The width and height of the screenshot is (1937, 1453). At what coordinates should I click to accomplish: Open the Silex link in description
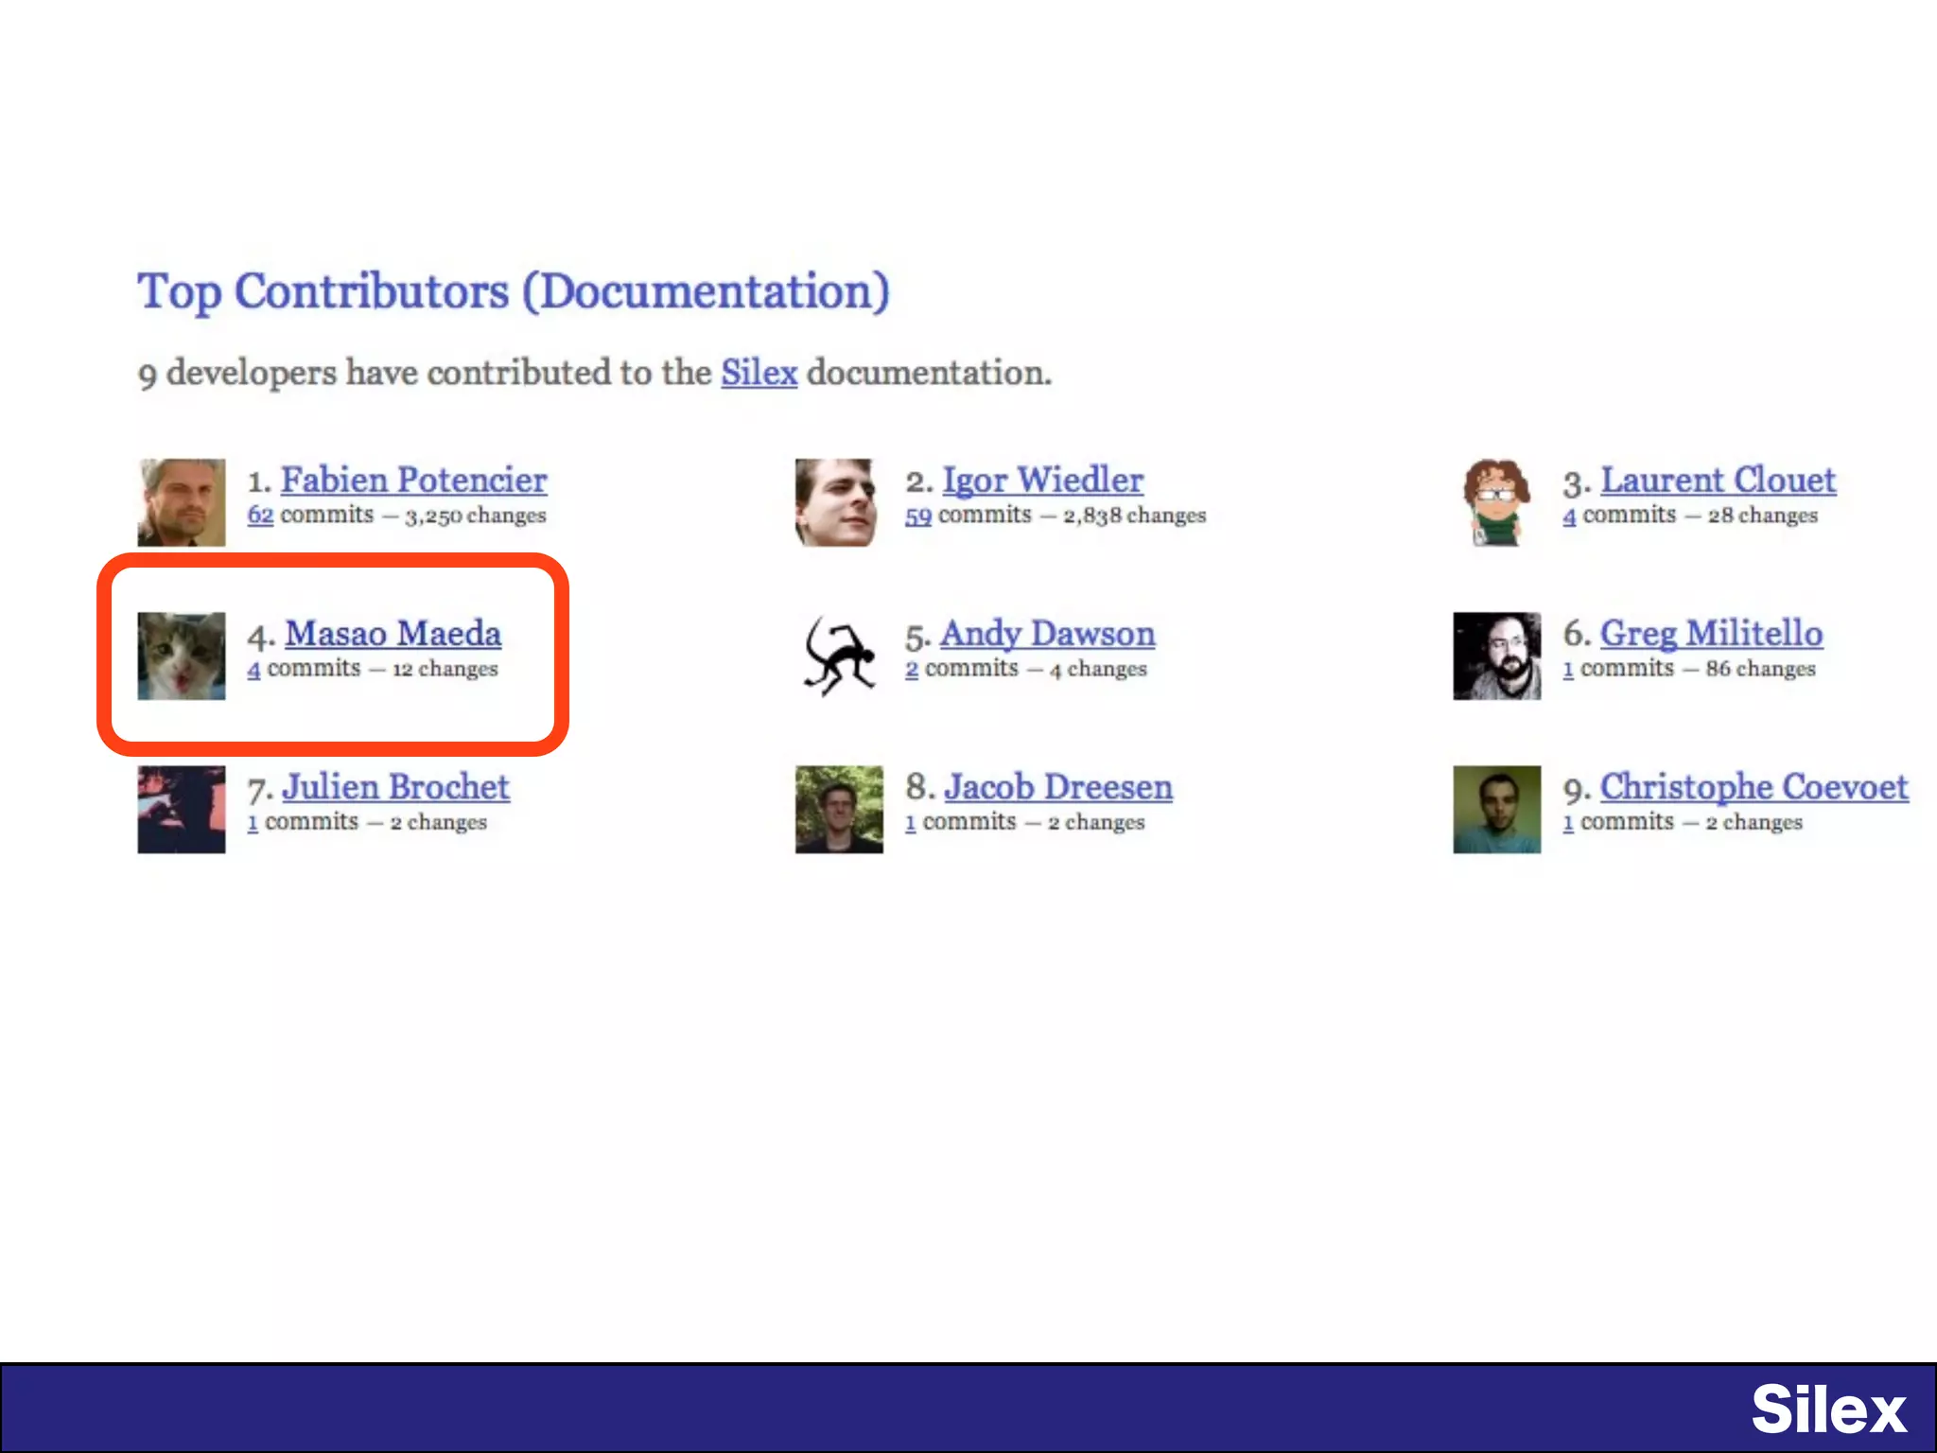coord(759,373)
